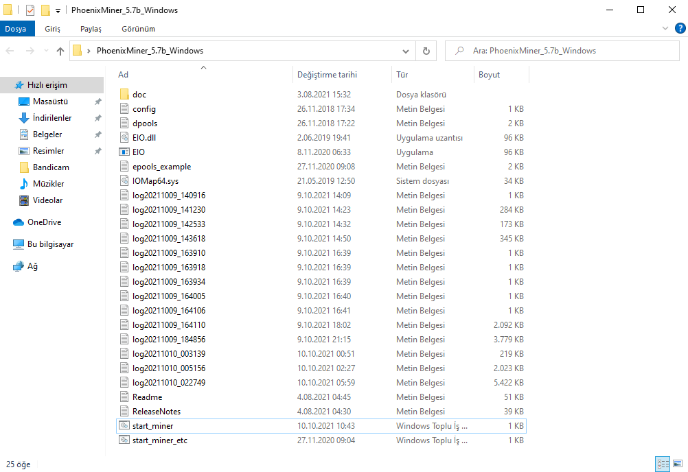Image resolution: width=688 pixels, height=472 pixels.
Task: Open Explorer help question mark icon
Action: click(680, 29)
